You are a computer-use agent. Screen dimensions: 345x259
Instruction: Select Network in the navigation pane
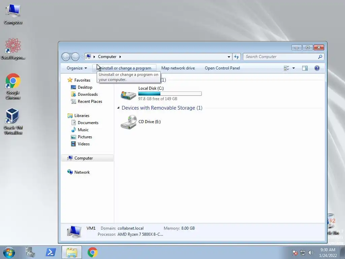[x=82, y=172]
